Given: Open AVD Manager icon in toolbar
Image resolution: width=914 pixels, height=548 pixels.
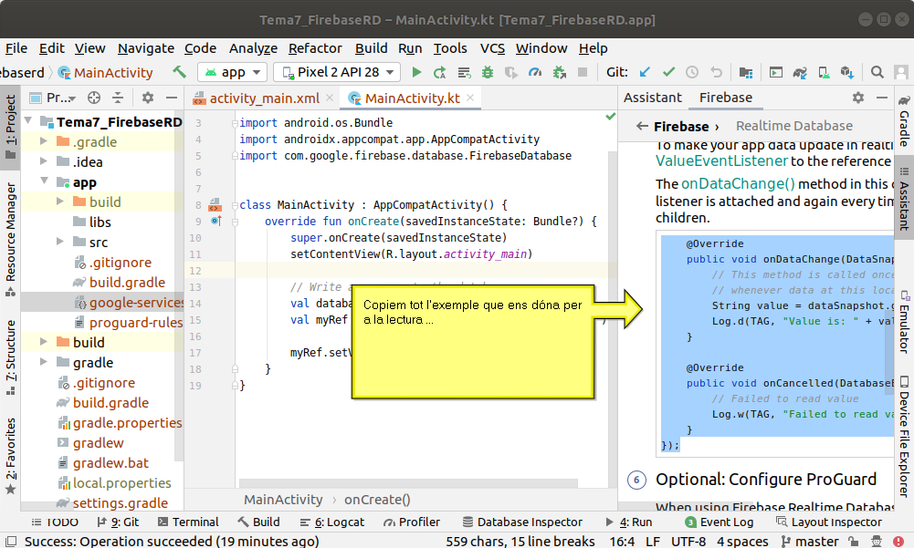Looking at the screenshot, I should click(x=824, y=72).
